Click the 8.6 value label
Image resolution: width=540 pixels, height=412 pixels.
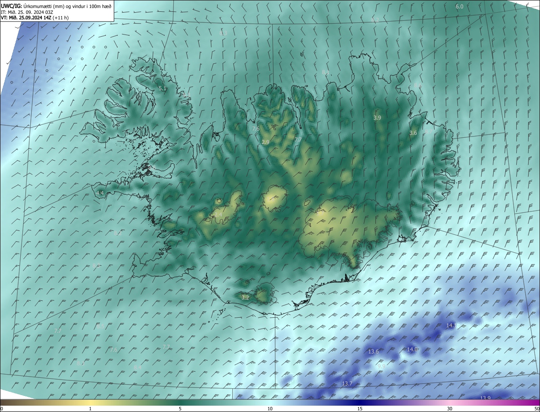417,86
